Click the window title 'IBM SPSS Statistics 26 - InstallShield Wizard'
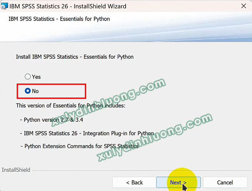252x191 pixels. (x=68, y=6)
